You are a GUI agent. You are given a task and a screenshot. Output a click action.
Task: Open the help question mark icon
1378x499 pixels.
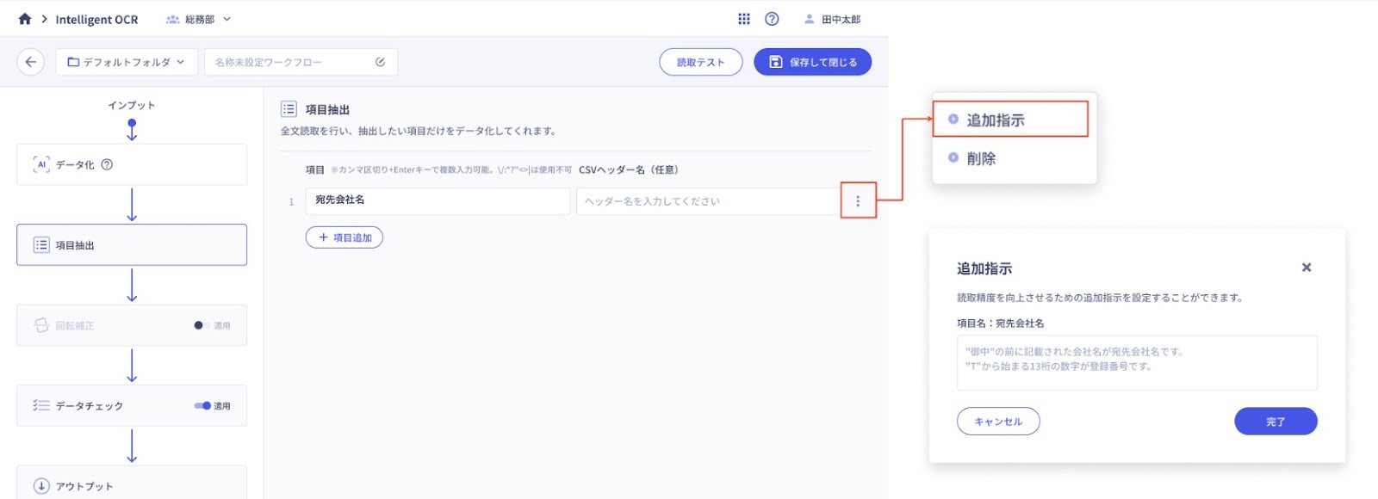pos(772,19)
